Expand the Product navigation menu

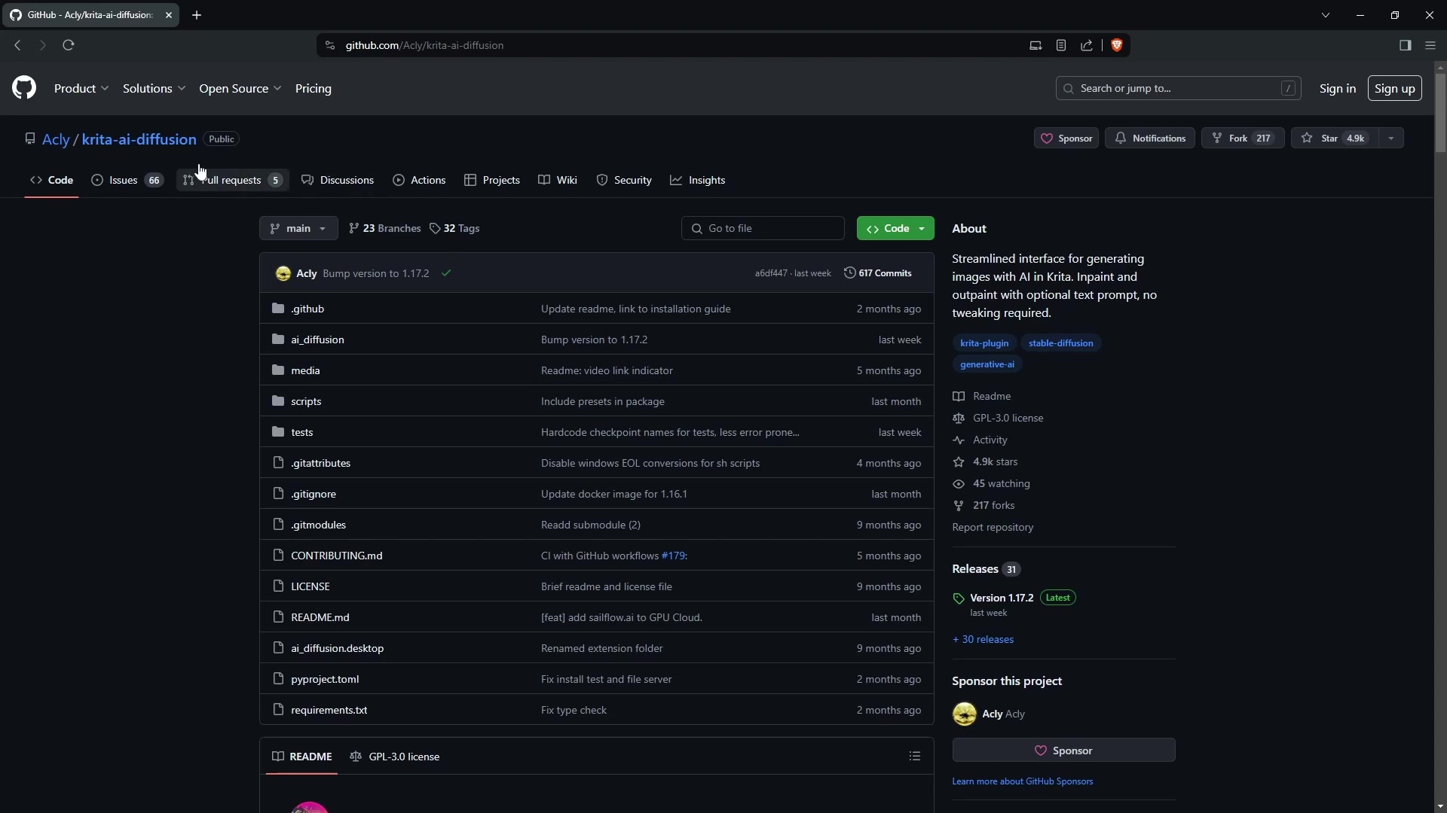pyautogui.click(x=81, y=88)
